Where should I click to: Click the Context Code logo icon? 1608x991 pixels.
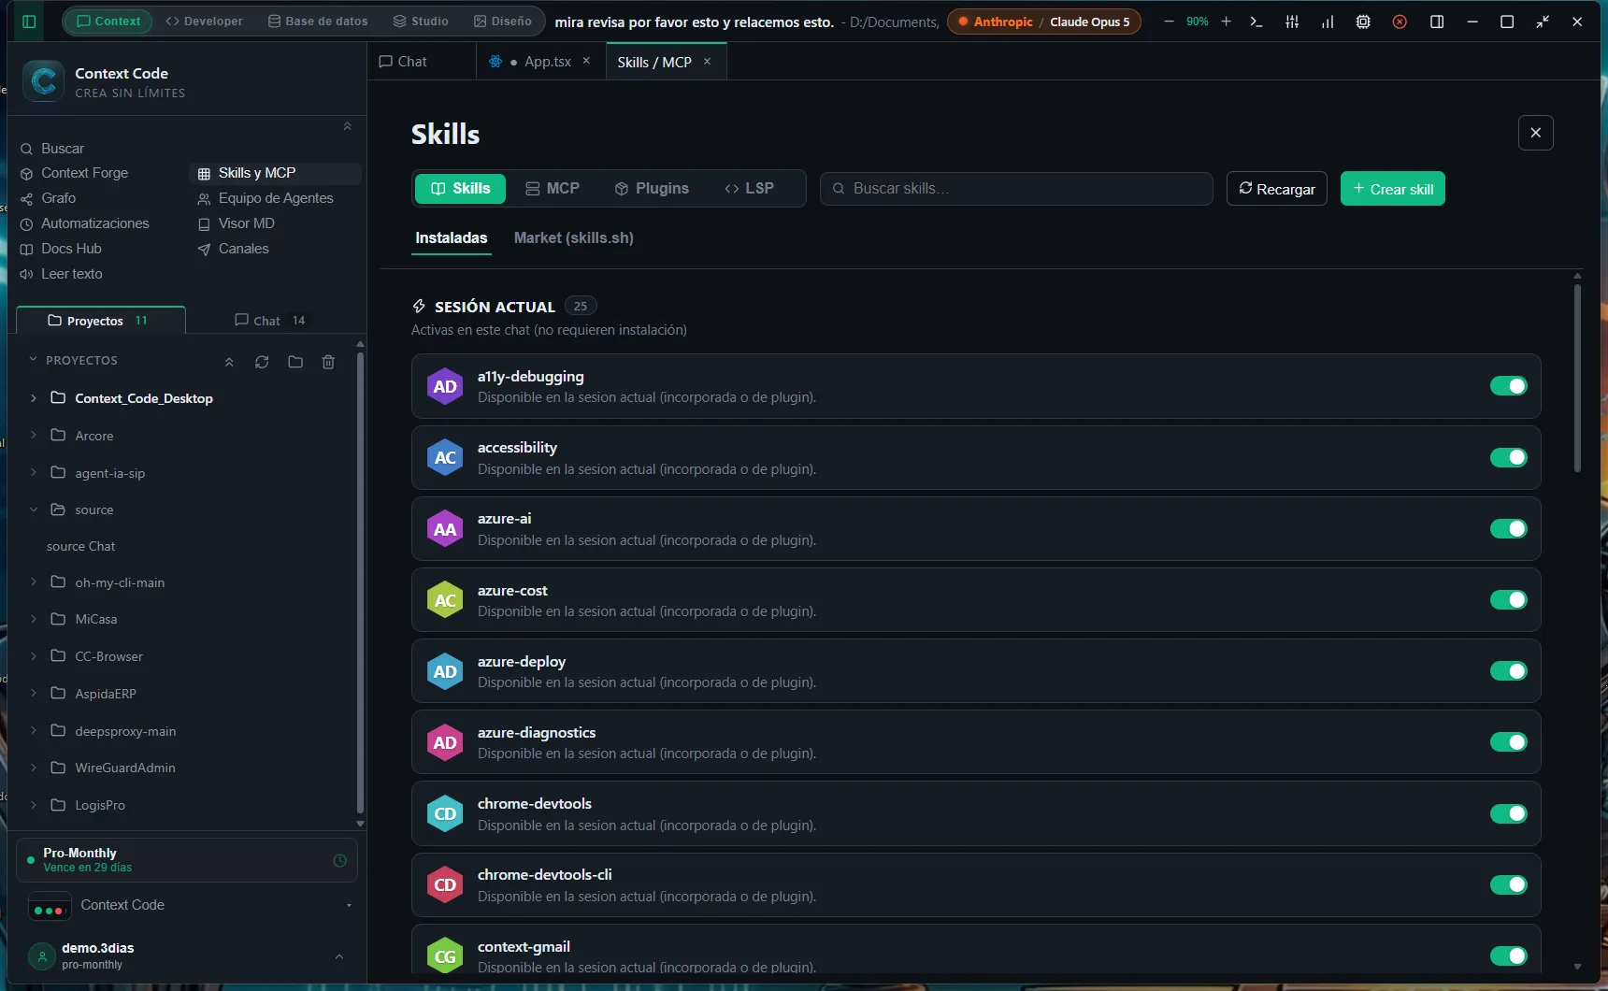[44, 81]
